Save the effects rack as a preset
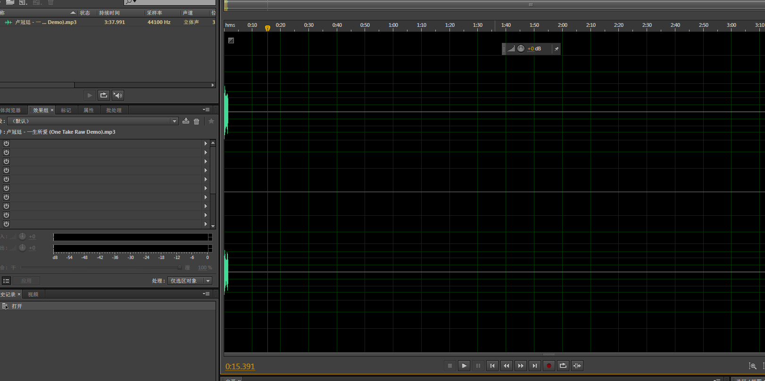765x381 pixels. [x=186, y=121]
